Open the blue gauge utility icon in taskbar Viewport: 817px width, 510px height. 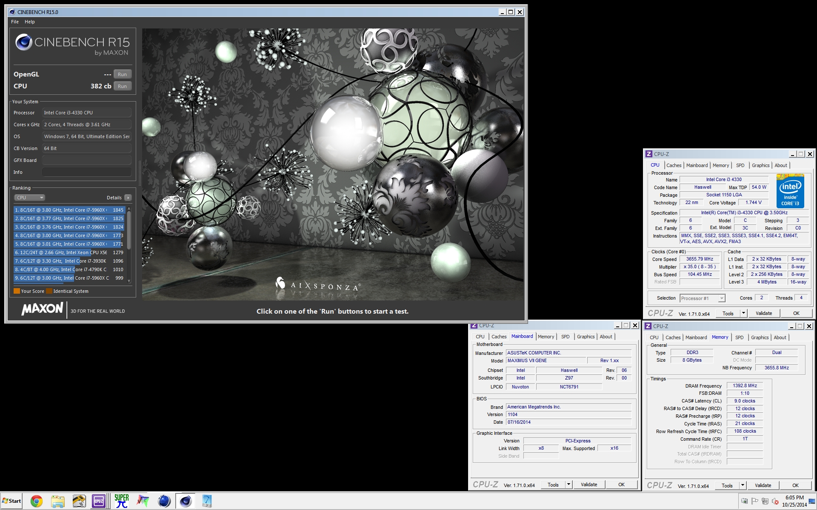click(207, 501)
